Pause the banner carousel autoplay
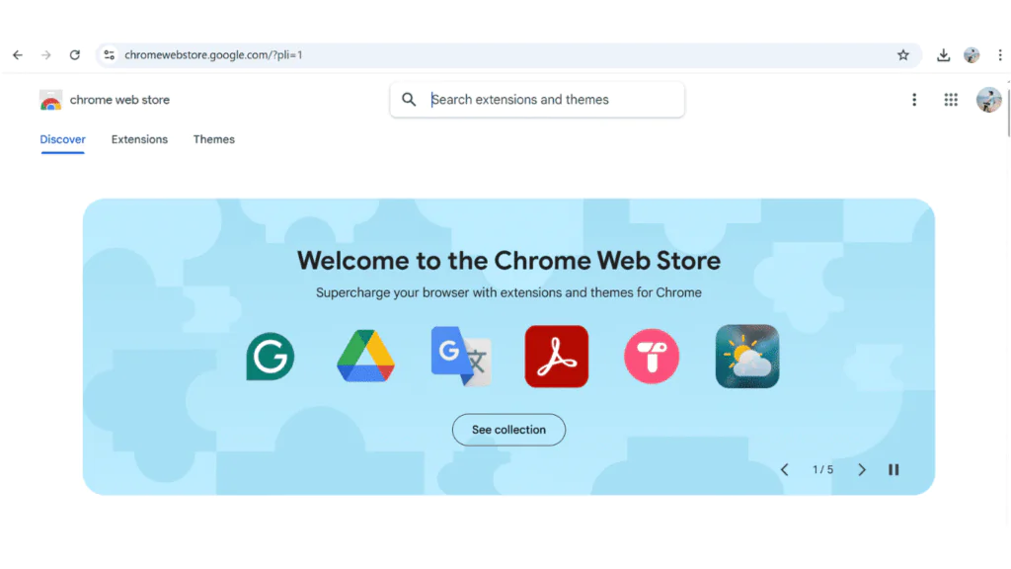Viewport: 1011px width, 569px height. [x=894, y=469]
